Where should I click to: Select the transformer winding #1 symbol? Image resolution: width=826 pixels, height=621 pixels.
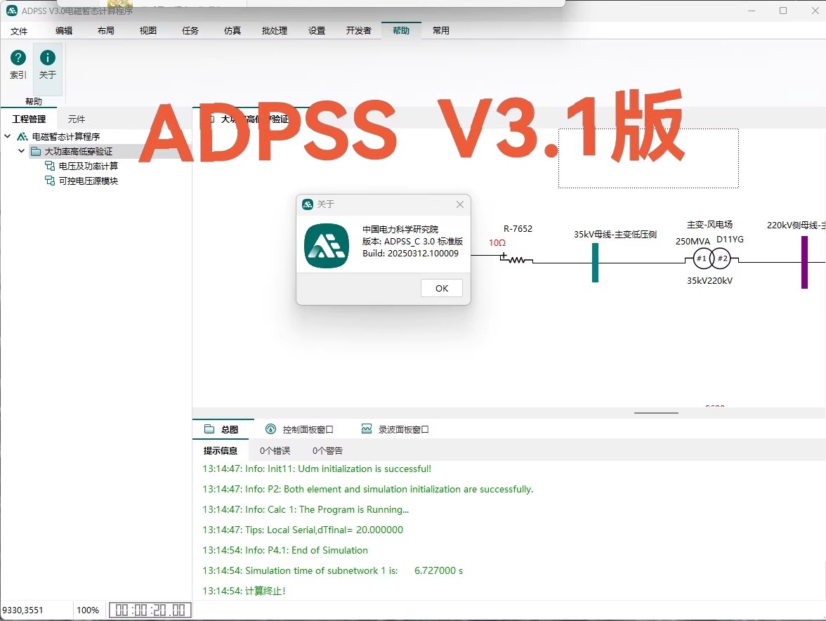(x=702, y=259)
